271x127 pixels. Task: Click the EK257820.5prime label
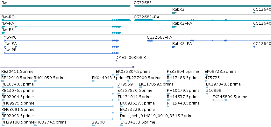click(x=135, y=90)
